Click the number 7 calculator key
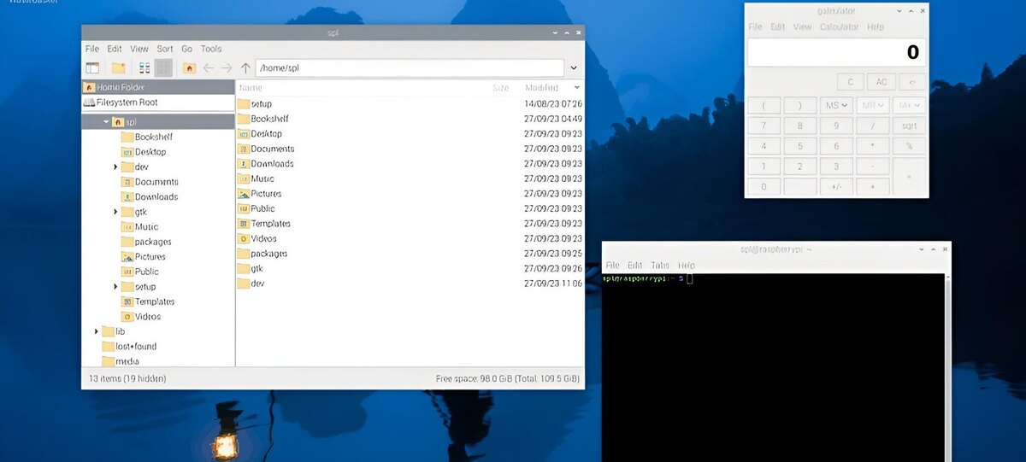Image resolution: width=1026 pixels, height=462 pixels. coord(764,126)
